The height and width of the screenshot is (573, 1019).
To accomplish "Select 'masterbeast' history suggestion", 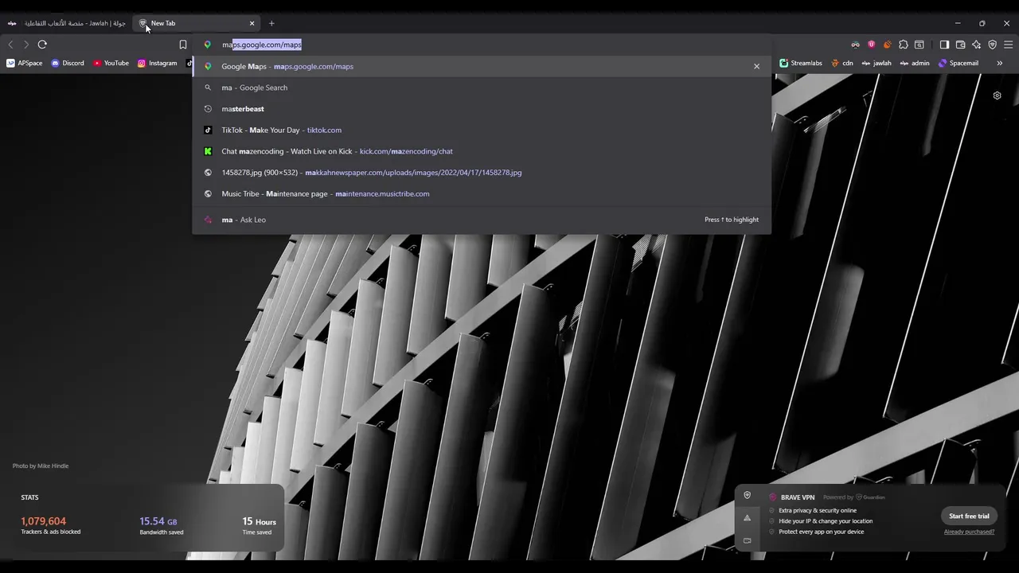I will click(481, 109).
